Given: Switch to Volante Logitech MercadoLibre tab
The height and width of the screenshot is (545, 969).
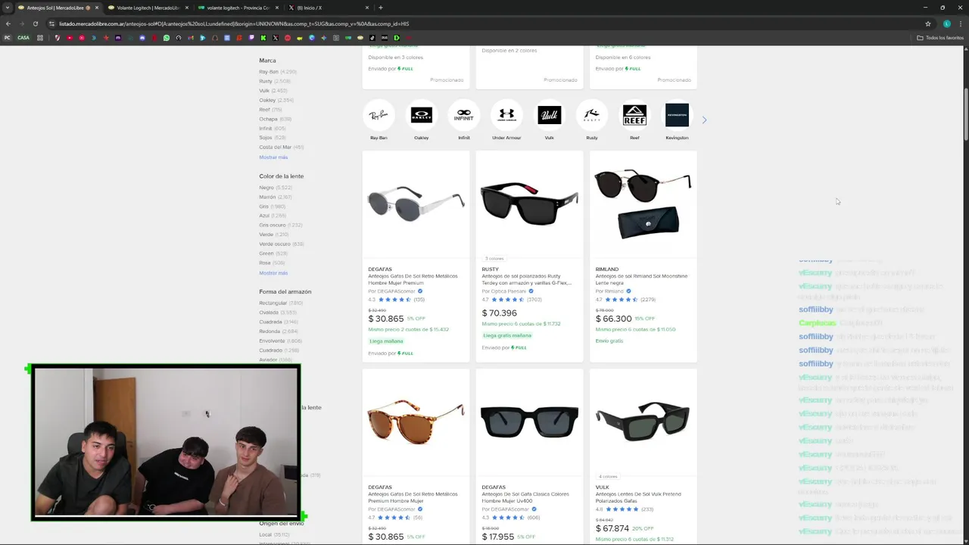Looking at the screenshot, I should (x=148, y=8).
